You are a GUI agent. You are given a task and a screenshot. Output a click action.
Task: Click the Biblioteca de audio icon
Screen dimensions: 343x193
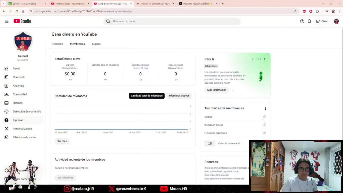tap(6, 137)
